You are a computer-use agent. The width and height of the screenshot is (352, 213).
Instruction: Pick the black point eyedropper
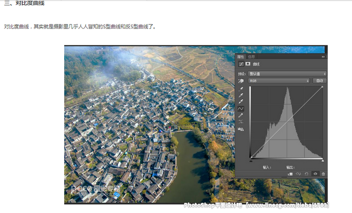241,89
